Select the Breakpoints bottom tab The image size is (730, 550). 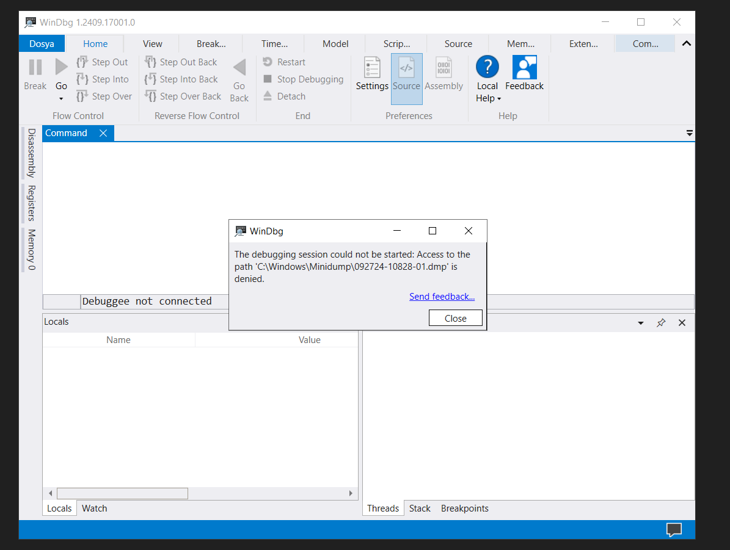[x=465, y=508]
